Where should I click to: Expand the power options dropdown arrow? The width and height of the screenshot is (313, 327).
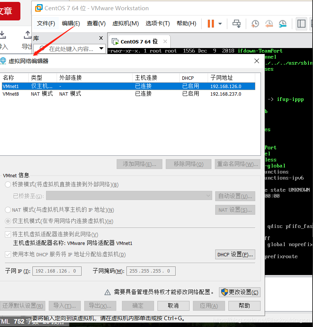point(220,23)
